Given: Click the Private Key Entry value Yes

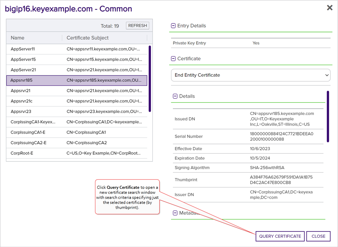Looking at the screenshot, I should [256, 43].
